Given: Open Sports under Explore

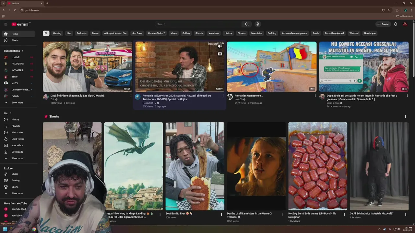Looking at the screenshot, I should click(x=18, y=187).
